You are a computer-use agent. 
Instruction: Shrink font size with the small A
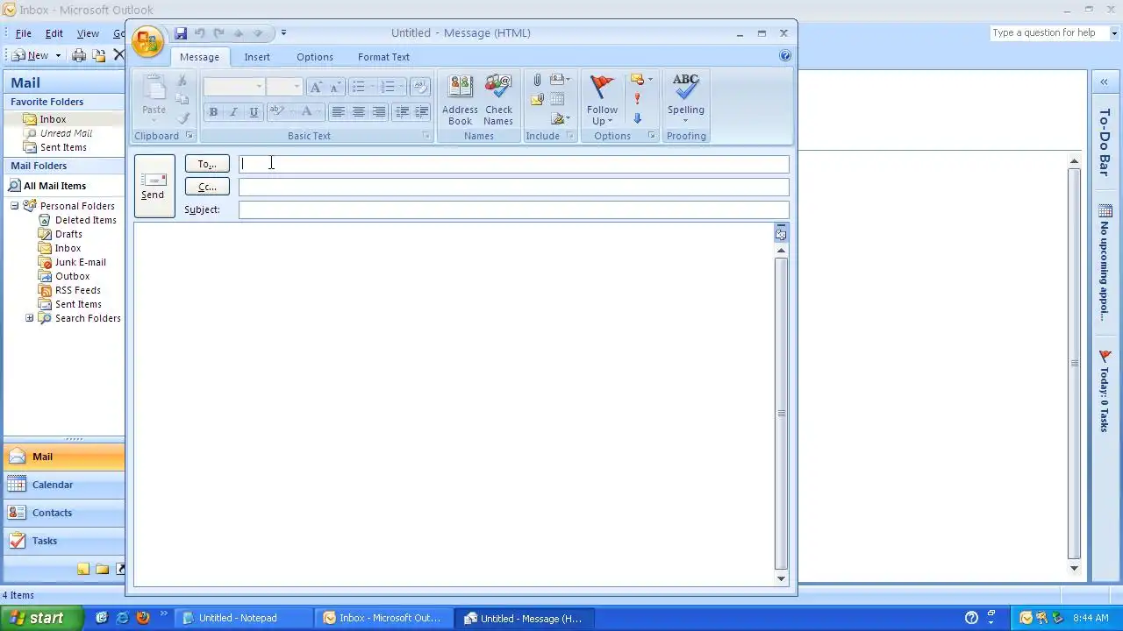[x=334, y=86]
